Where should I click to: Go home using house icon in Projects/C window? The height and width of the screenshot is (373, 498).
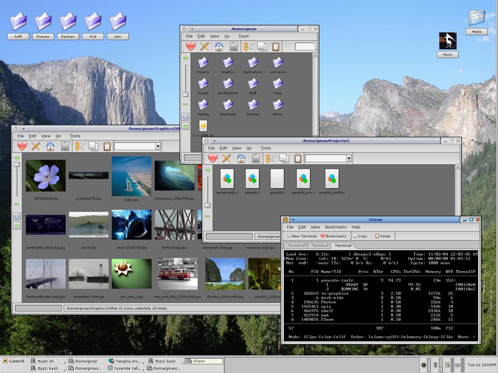241,158
